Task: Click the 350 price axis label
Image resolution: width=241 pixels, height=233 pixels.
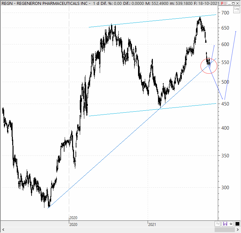Action: click(x=225, y=156)
